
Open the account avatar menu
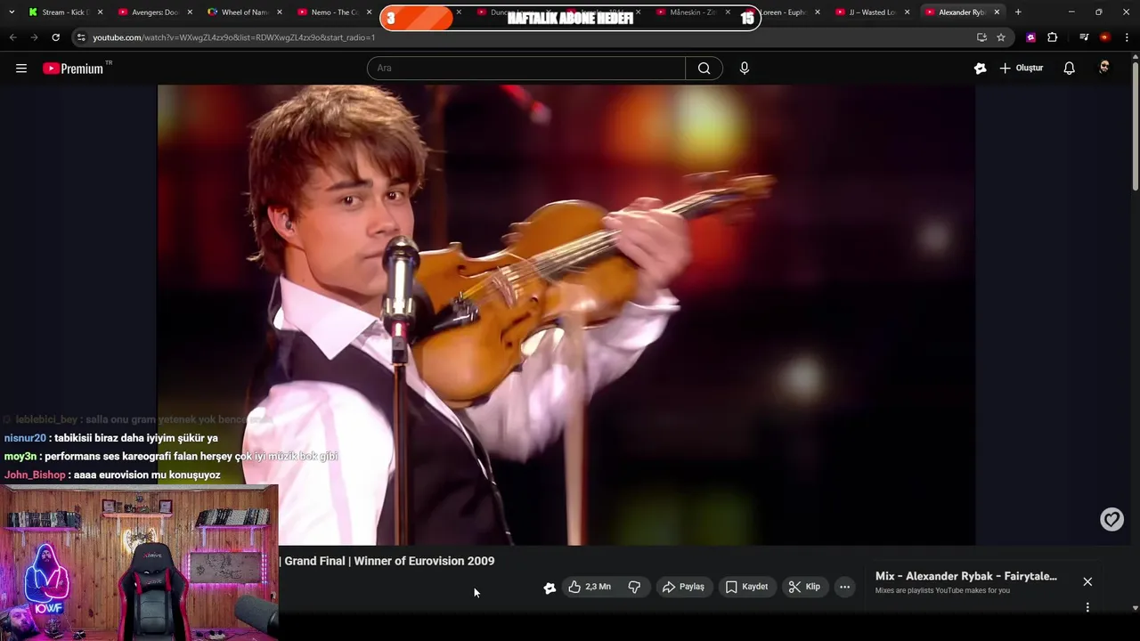pos(1104,69)
